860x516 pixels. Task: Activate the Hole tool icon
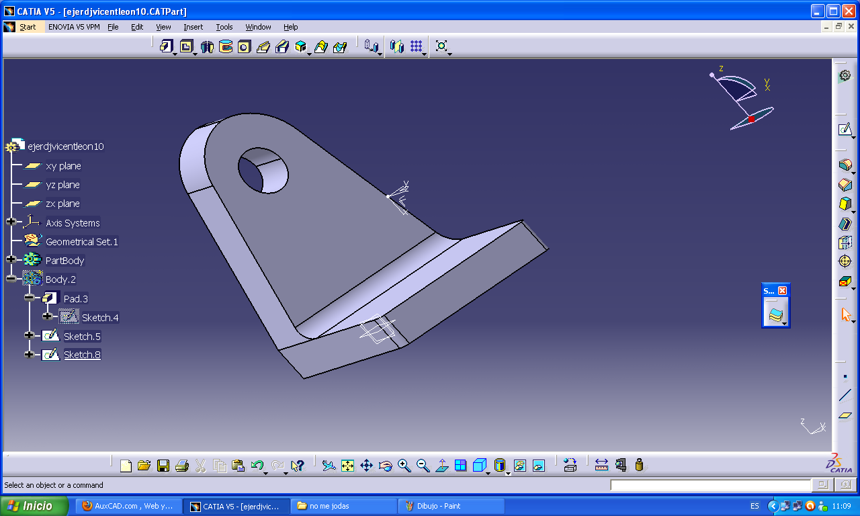click(244, 46)
